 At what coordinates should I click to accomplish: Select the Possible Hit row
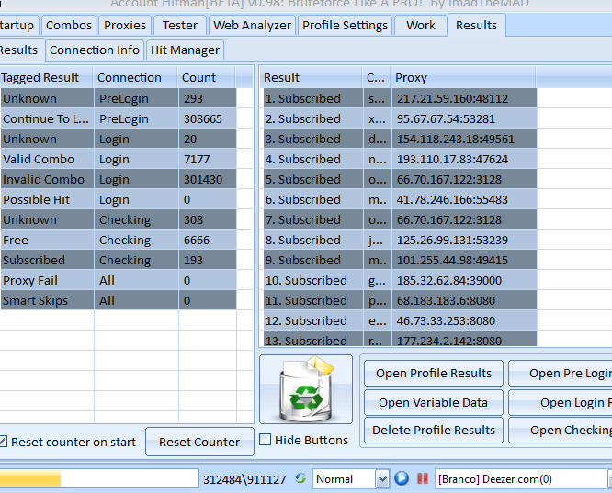pos(119,200)
